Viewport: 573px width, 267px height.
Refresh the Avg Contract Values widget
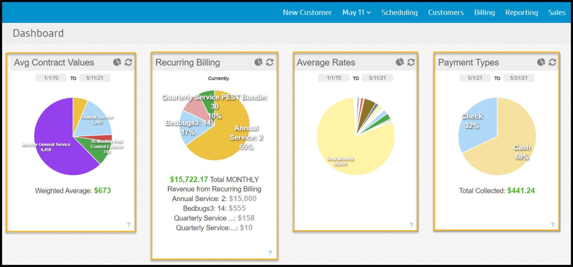(128, 63)
